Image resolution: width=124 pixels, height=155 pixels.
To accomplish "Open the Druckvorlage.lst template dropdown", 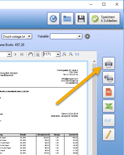I will pyautogui.click(x=29, y=36).
